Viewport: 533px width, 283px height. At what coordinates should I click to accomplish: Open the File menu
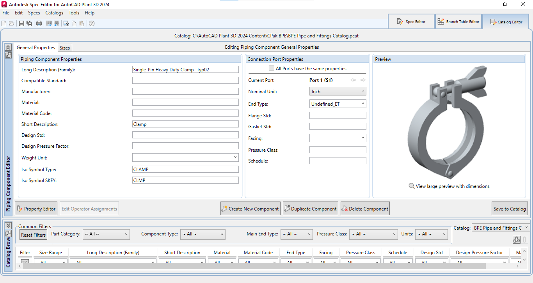coord(6,13)
